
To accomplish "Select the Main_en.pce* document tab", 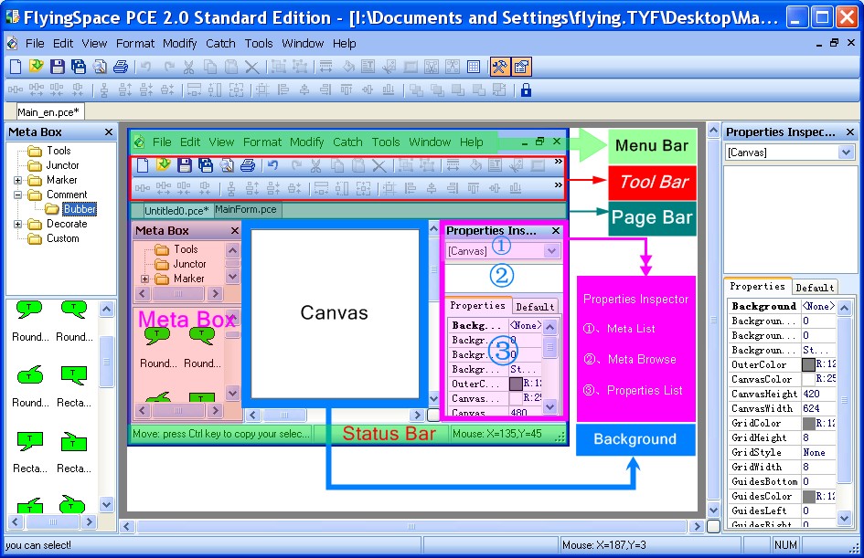I will 48,112.
